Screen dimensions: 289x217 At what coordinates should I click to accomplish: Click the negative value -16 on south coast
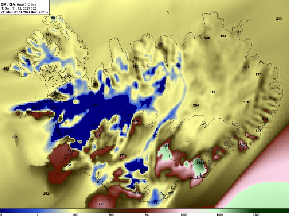(x=155, y=203)
